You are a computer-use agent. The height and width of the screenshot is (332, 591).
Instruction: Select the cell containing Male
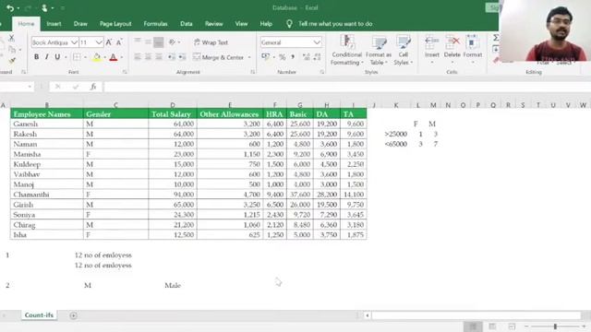coord(173,285)
